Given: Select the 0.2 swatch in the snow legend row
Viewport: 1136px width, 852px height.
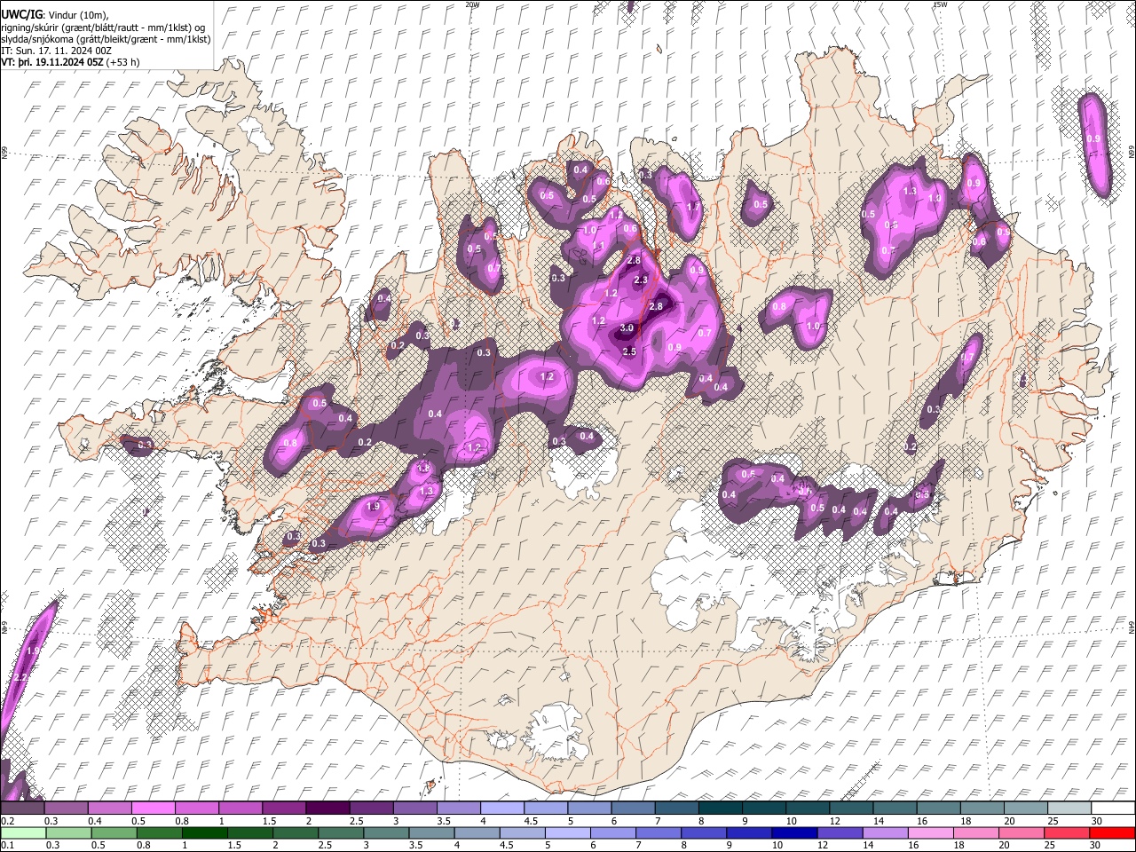Looking at the screenshot, I should point(22,808).
